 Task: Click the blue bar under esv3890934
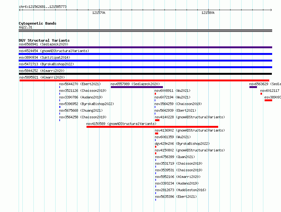[145, 61]
